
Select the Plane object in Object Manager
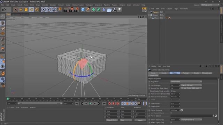[x=156, y=18]
